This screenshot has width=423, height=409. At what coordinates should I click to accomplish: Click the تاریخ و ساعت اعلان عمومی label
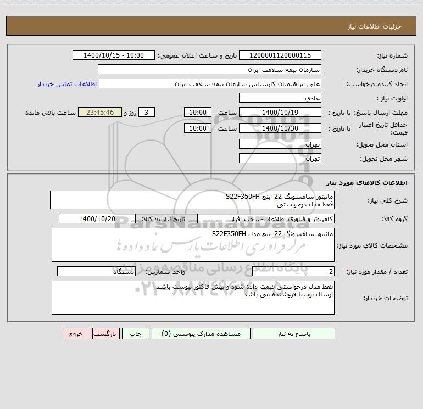tap(197, 55)
